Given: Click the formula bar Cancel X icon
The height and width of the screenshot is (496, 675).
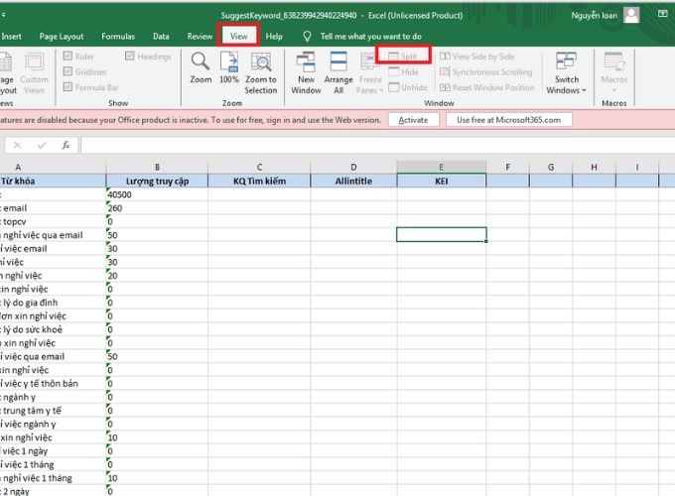Looking at the screenshot, I should point(17,146).
